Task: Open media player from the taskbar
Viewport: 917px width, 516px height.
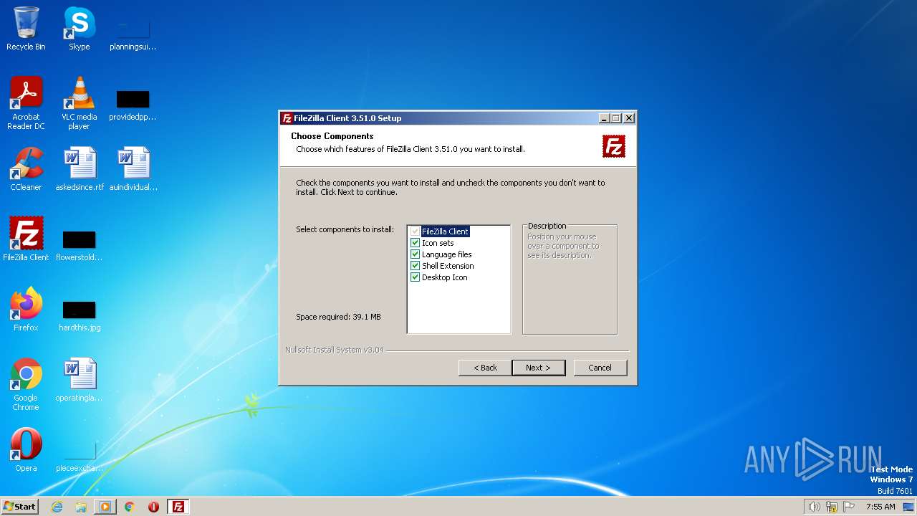Action: (105, 507)
